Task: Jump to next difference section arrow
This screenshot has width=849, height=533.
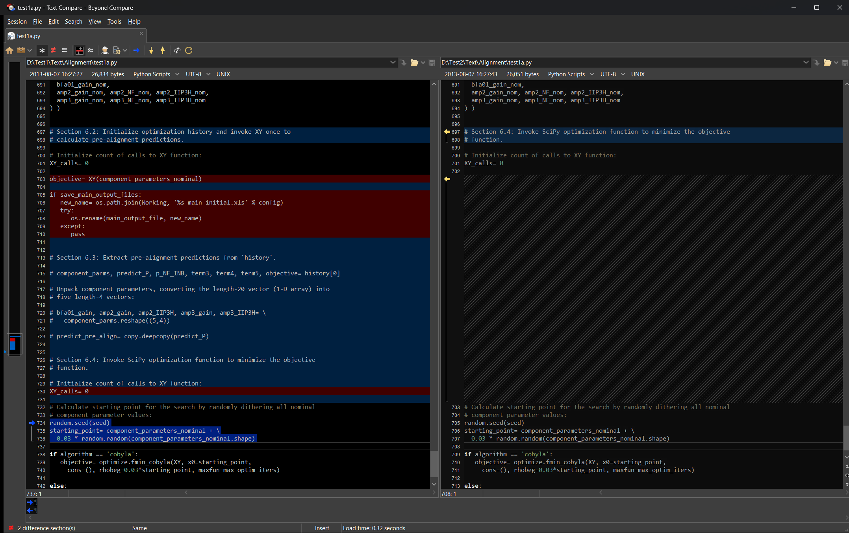Action: [x=151, y=50]
